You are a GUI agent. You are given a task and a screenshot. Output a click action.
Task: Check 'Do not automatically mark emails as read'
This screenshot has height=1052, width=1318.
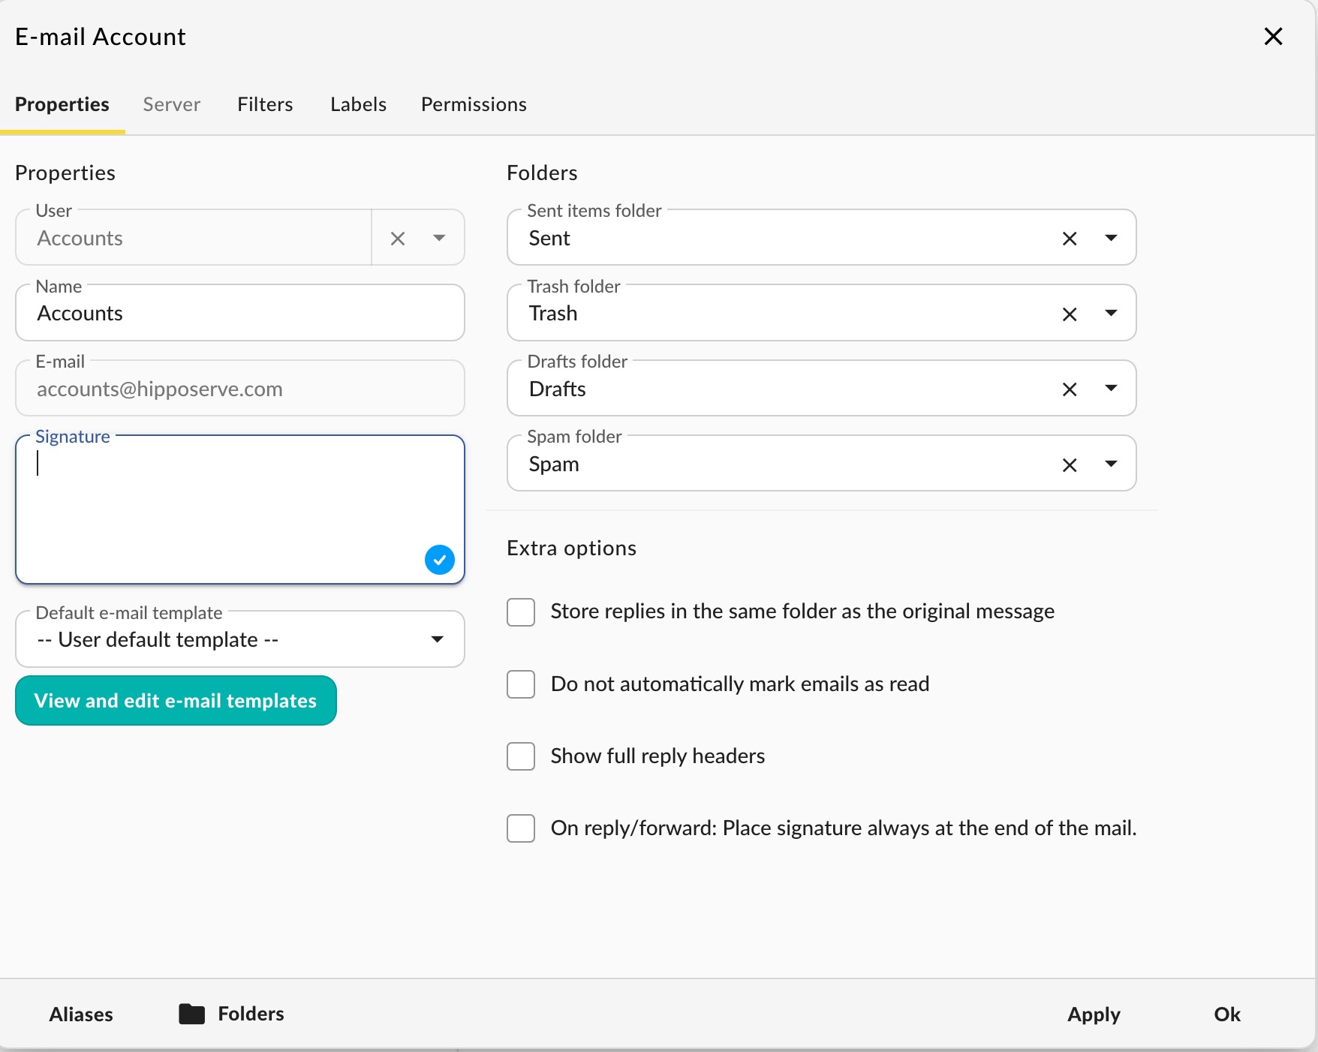pyautogui.click(x=521, y=684)
